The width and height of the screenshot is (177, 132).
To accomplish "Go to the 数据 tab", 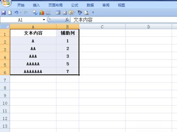I will point(90,5).
